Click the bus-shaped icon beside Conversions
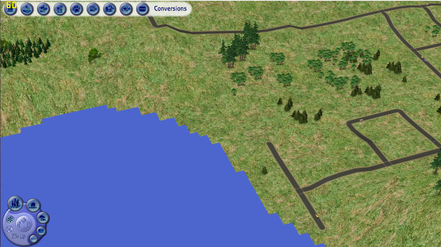Viewport: 441px width, 247px height. pos(142,9)
